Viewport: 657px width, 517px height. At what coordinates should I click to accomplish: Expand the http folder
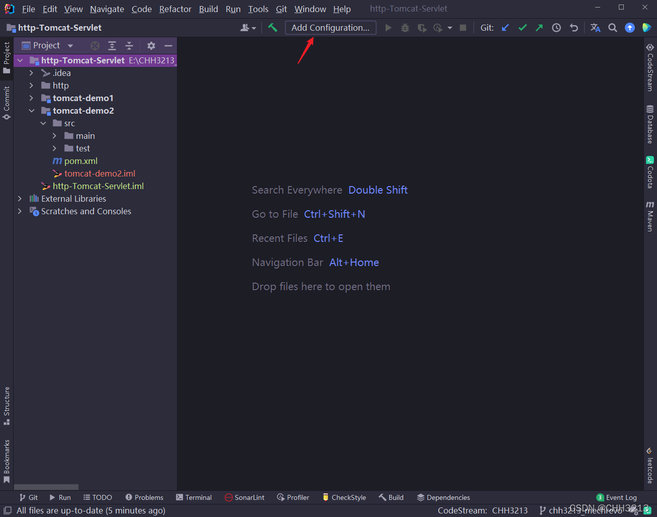(31, 85)
